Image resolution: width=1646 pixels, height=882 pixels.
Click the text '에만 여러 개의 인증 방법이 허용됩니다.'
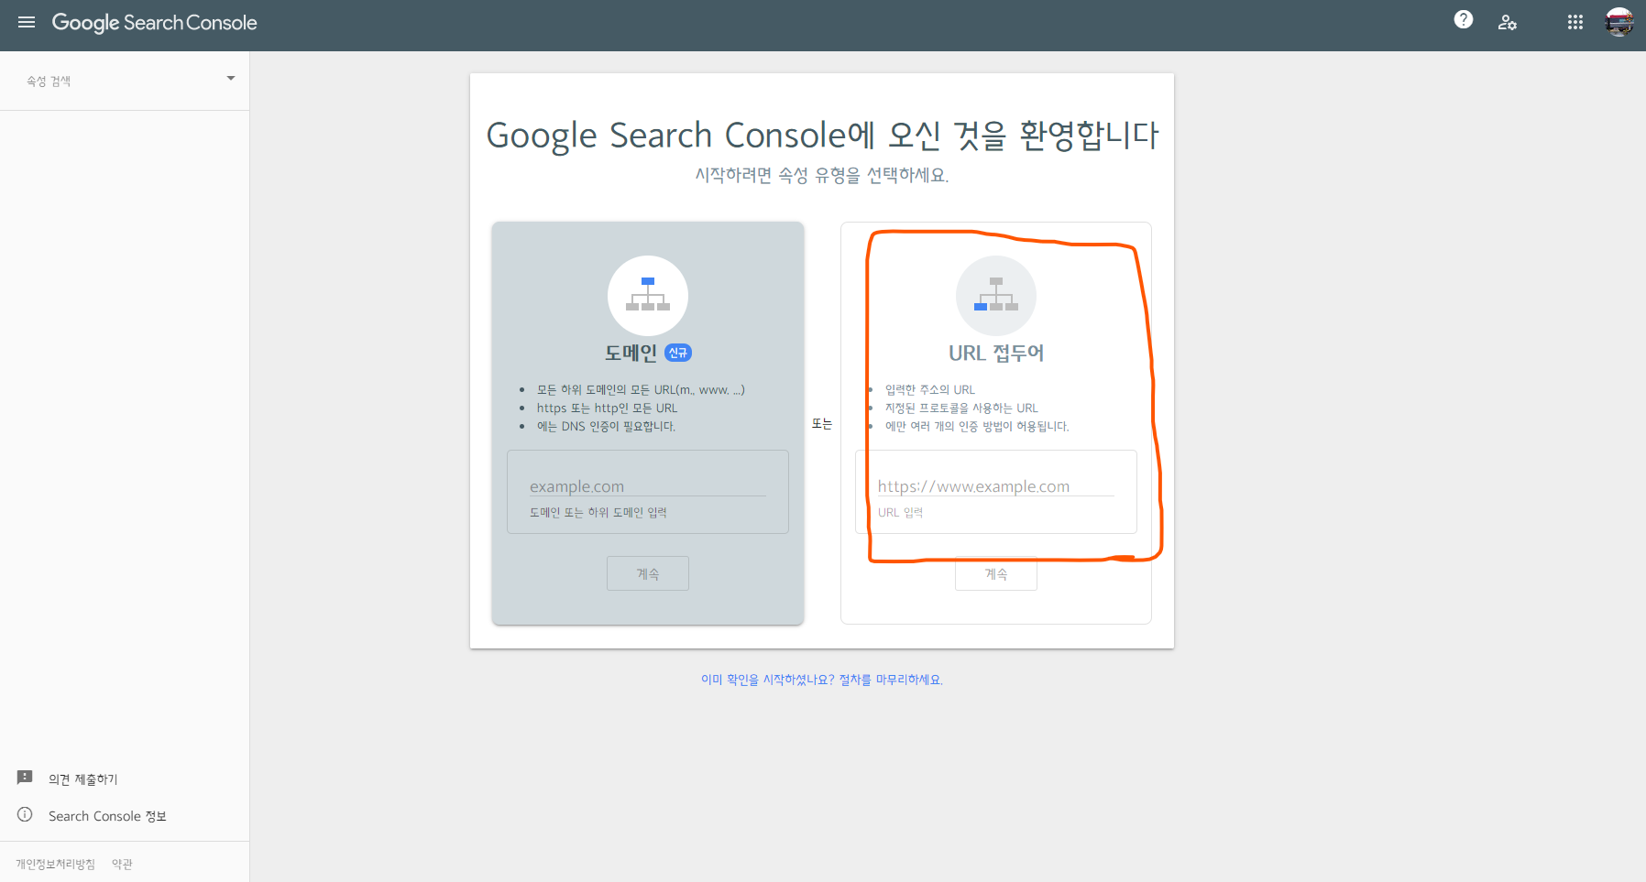click(x=977, y=426)
